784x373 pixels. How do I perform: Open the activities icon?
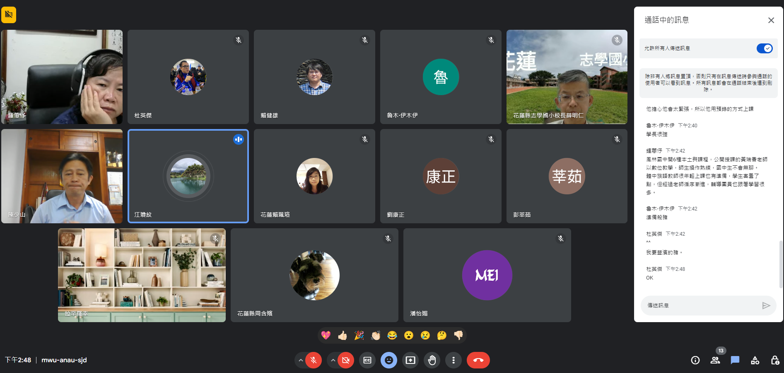click(755, 360)
